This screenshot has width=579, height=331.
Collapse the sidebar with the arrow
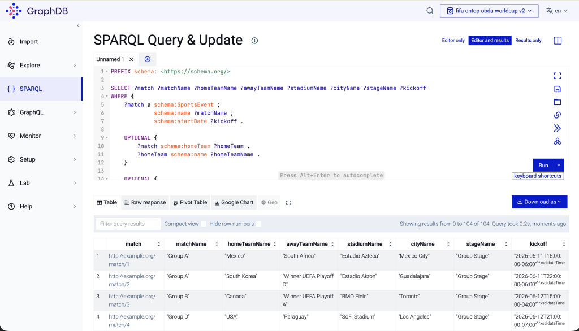[78, 26]
